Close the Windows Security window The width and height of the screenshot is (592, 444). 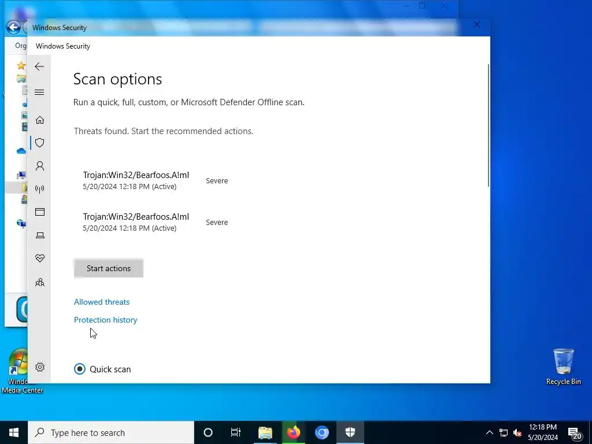point(477,24)
